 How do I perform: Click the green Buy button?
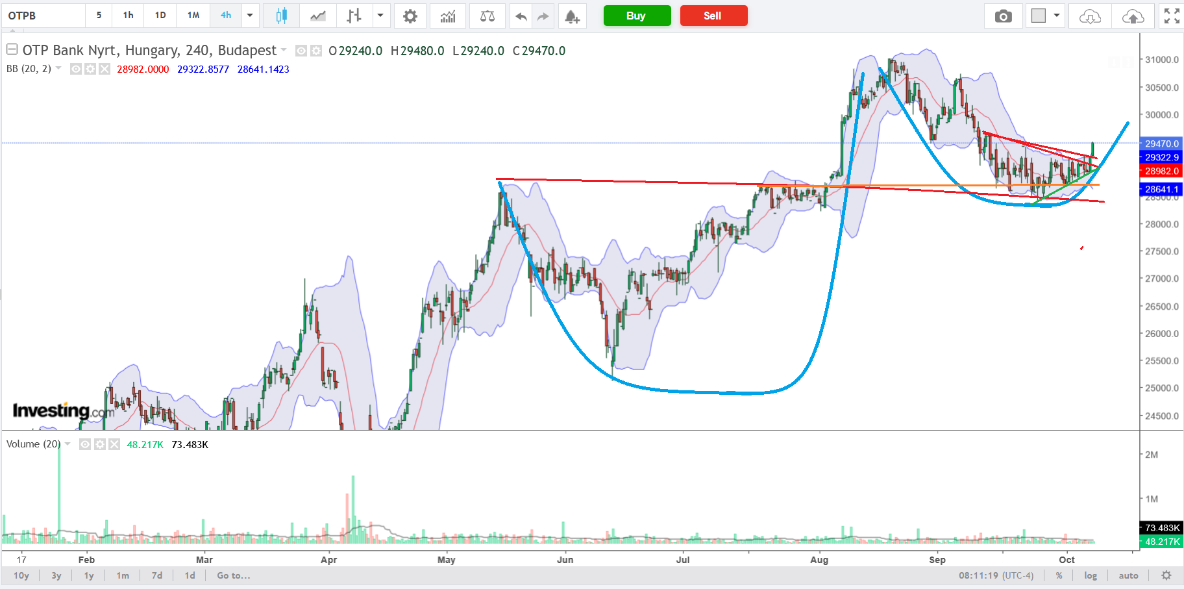tap(636, 16)
